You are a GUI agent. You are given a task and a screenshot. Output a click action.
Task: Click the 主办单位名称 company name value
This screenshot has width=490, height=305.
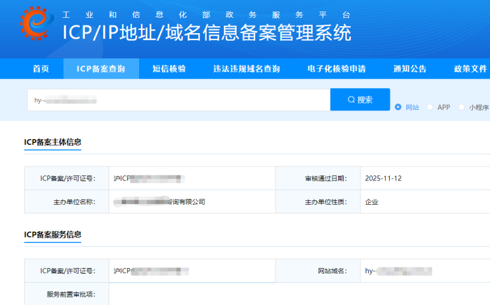click(160, 202)
